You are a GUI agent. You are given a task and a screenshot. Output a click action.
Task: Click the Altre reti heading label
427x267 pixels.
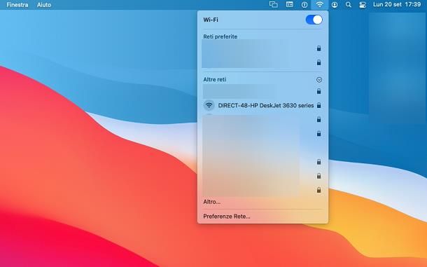pos(215,80)
